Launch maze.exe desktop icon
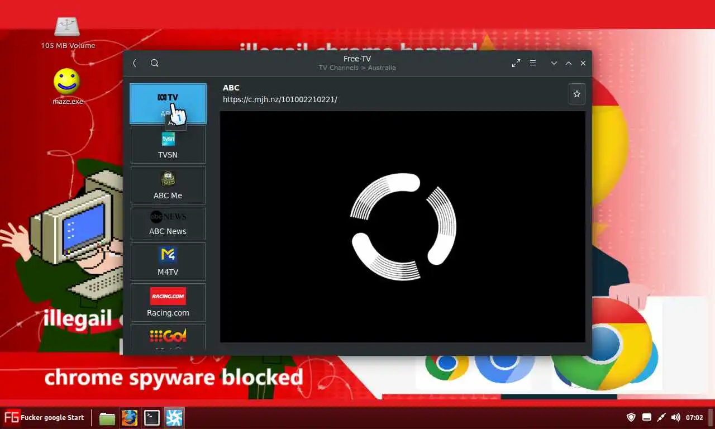Viewport: 715px width, 429px height. [68, 87]
